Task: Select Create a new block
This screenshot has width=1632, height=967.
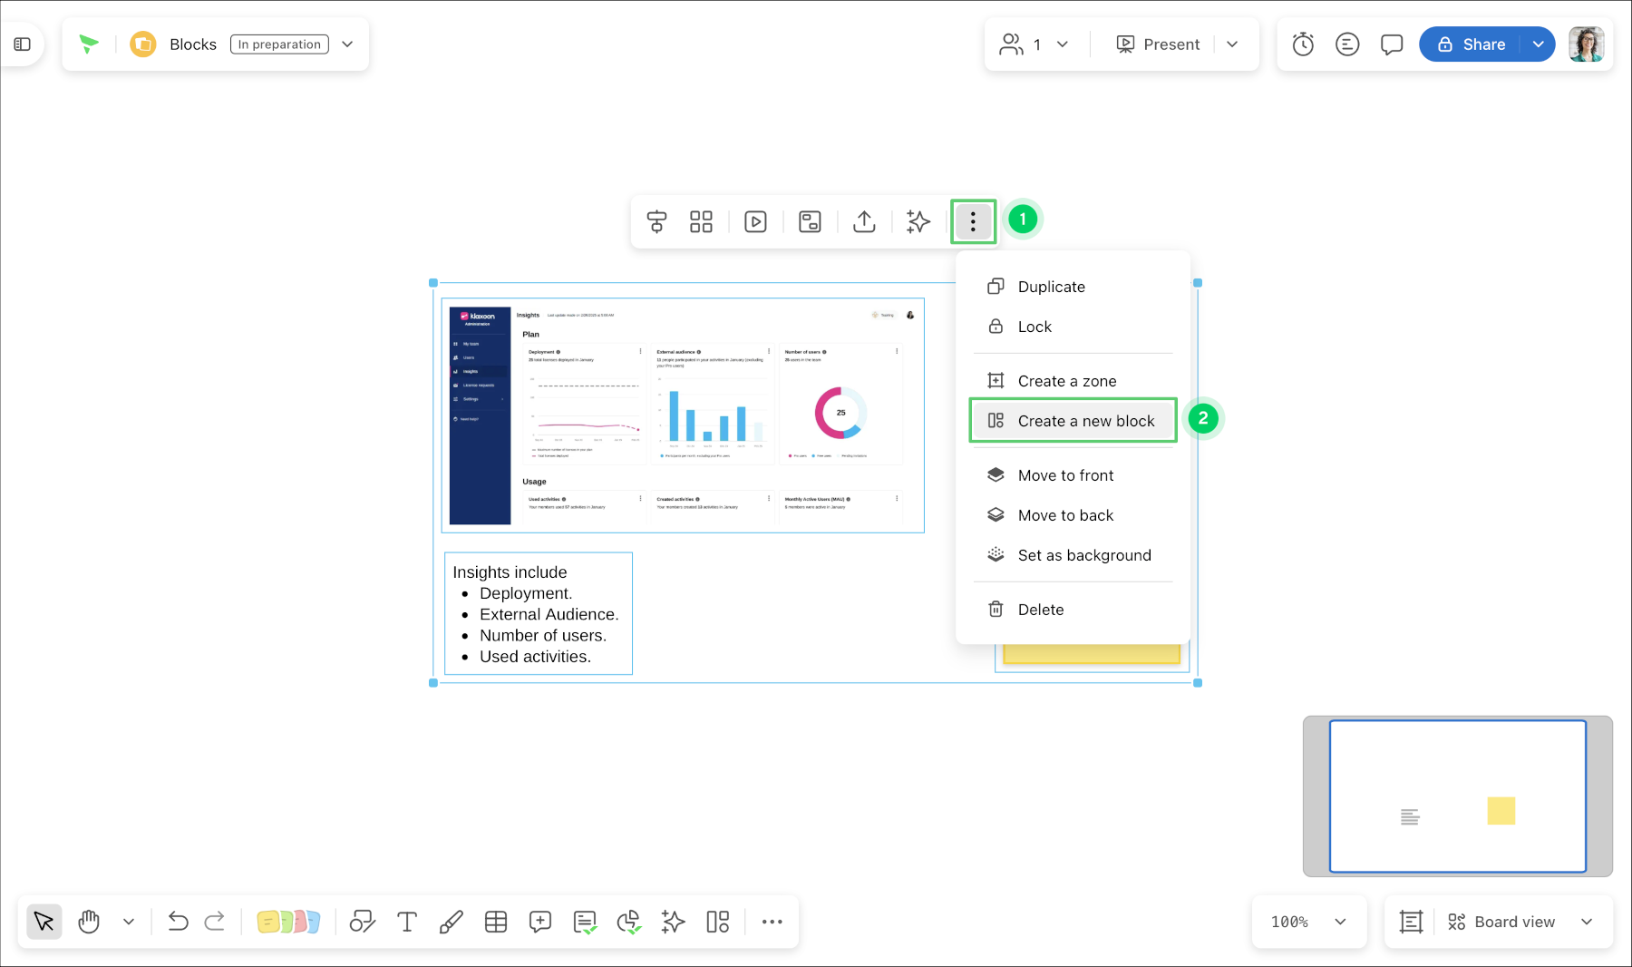Action: click(x=1073, y=421)
